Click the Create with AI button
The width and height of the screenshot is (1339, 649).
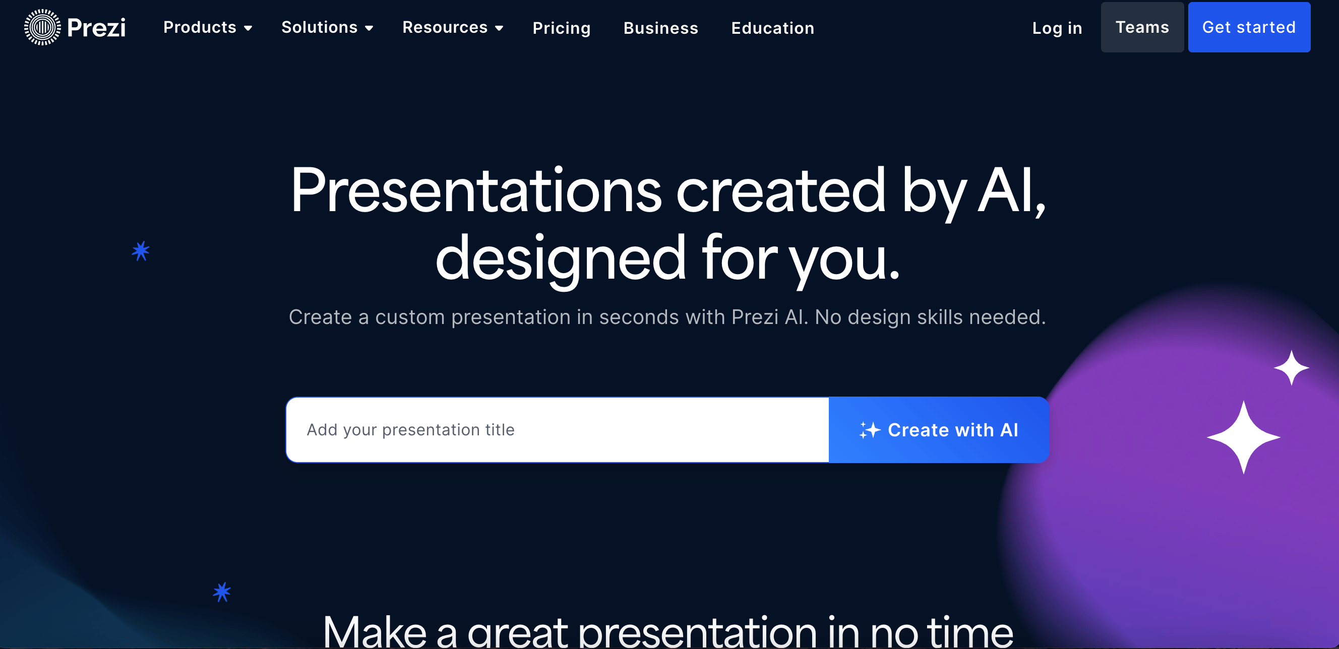pos(939,430)
